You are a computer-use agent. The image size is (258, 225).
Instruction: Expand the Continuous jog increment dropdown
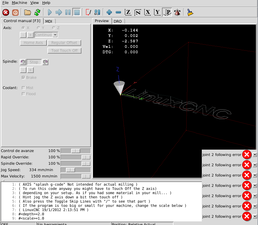coord(55,35)
